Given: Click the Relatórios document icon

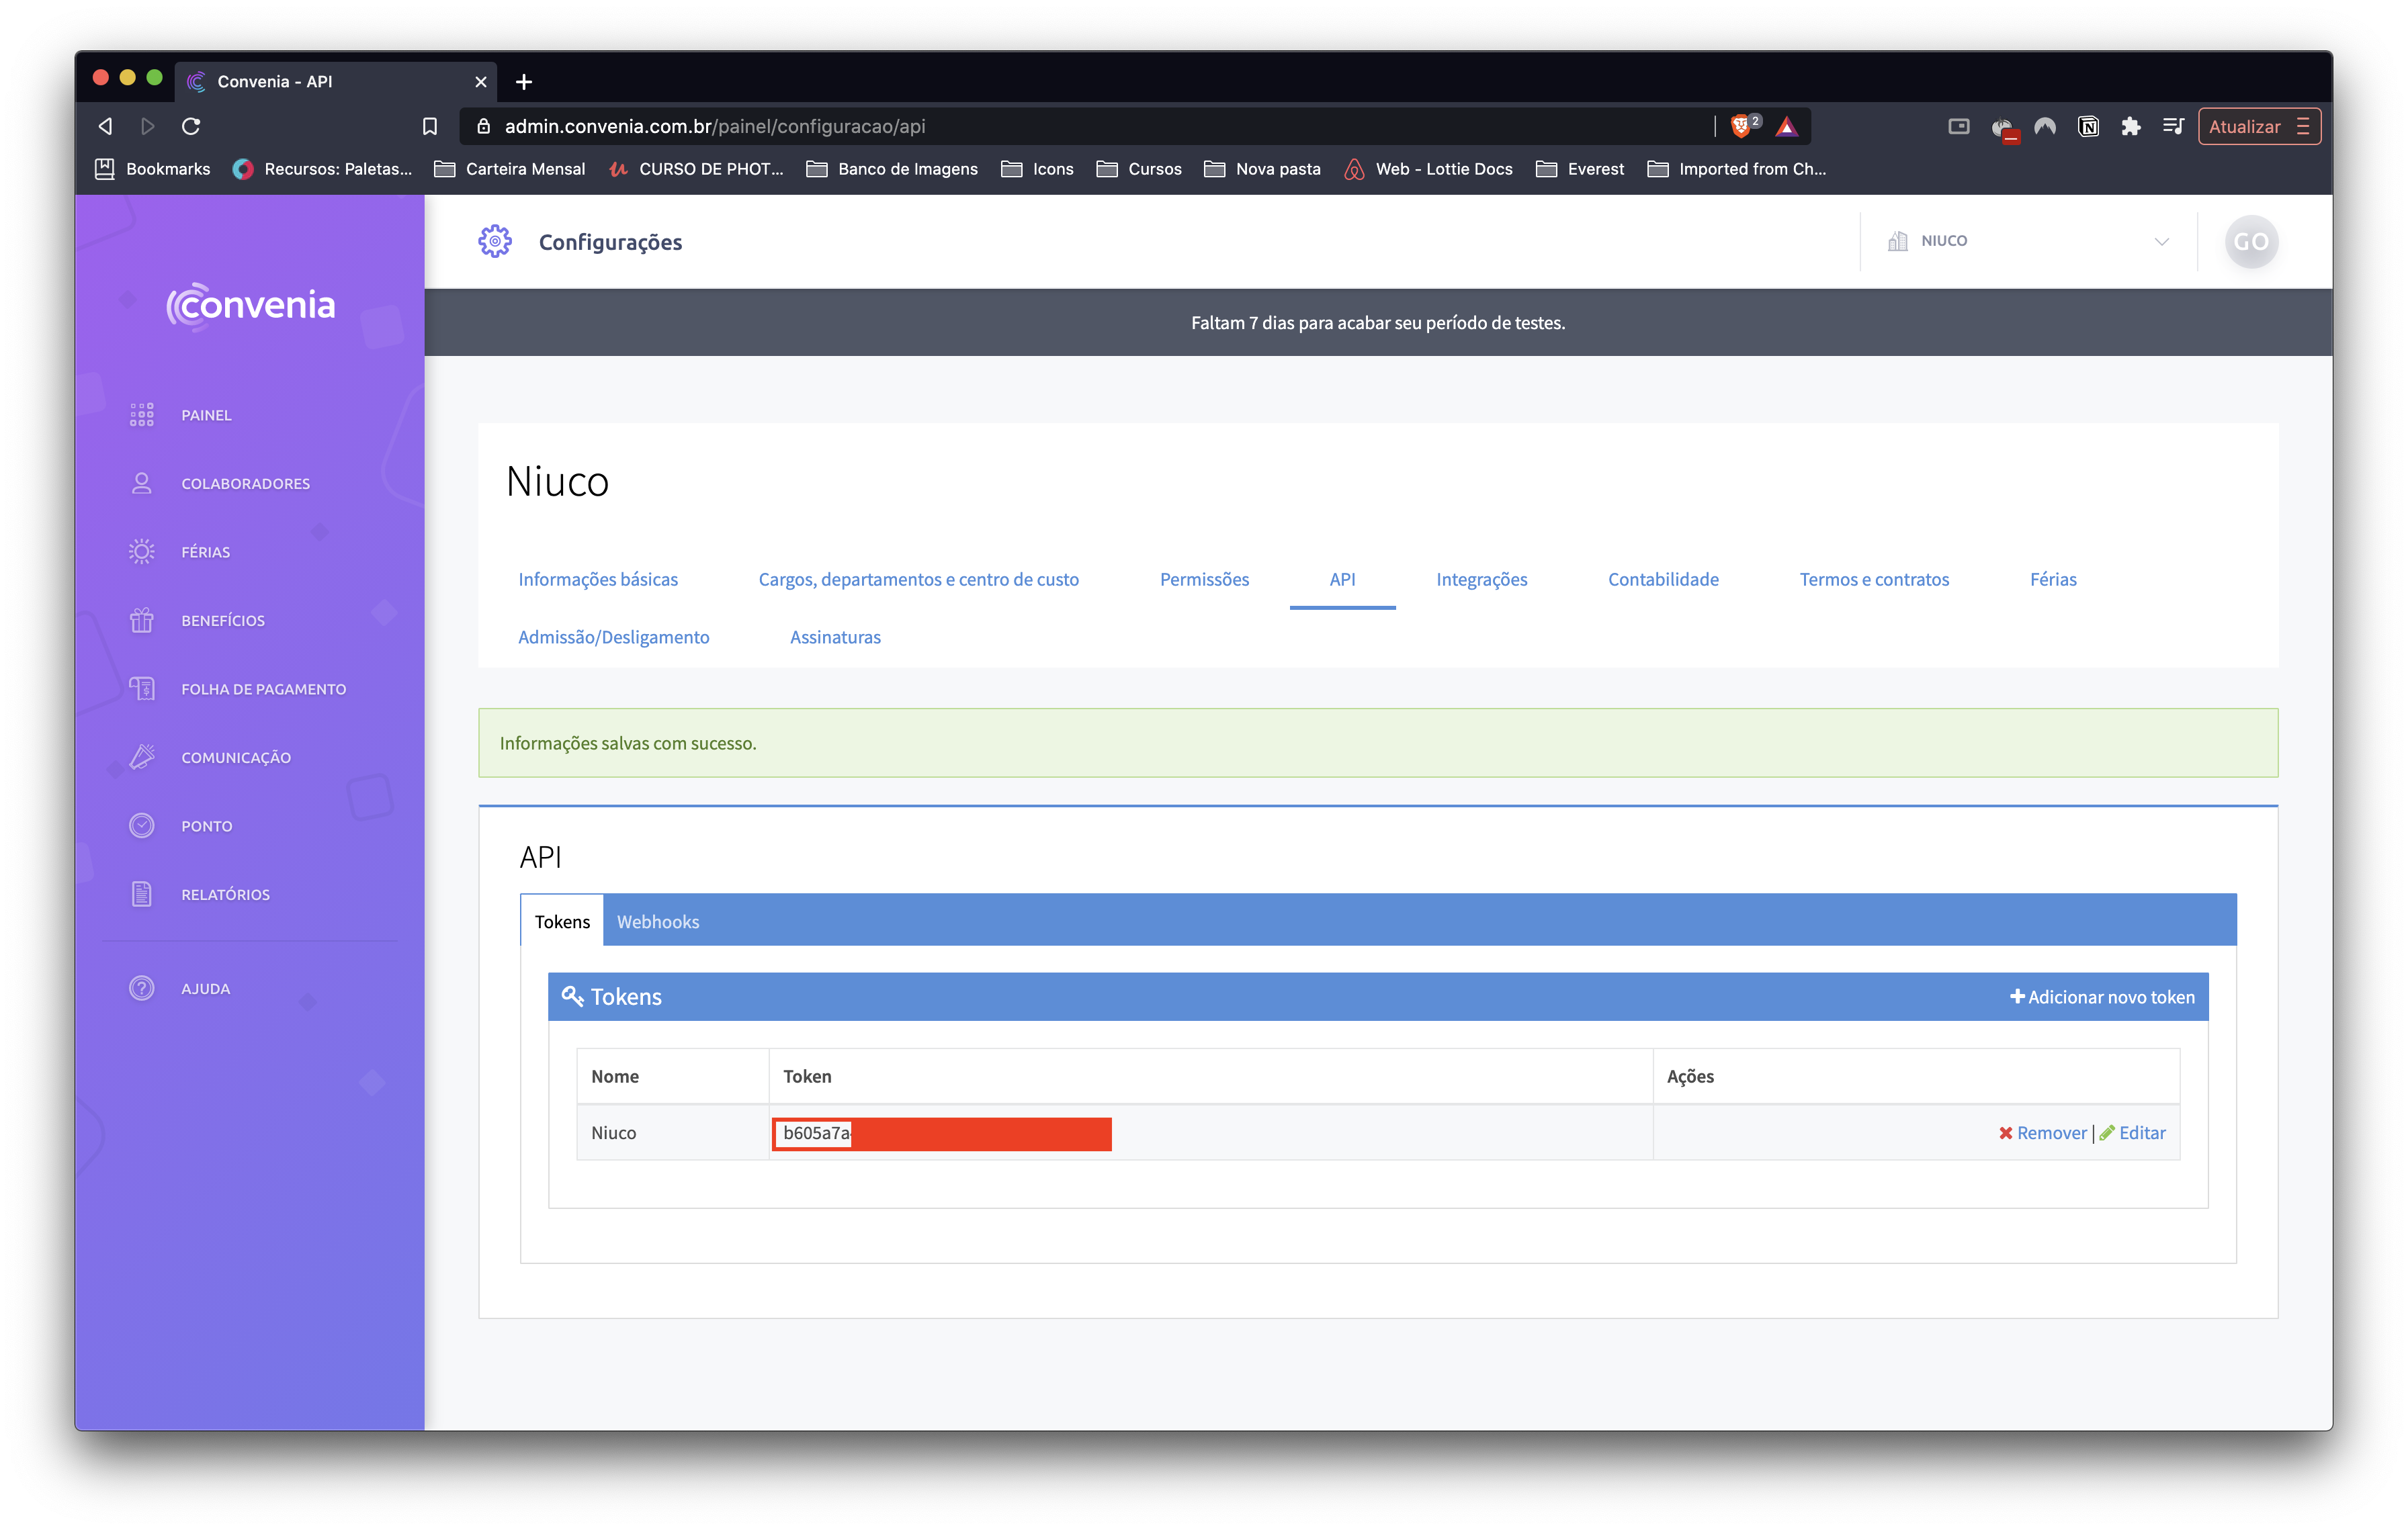Looking at the screenshot, I should click(141, 895).
